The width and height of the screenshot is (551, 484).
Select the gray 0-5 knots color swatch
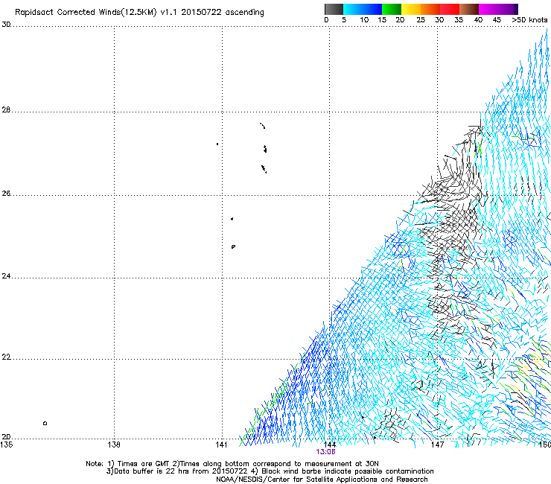click(334, 9)
